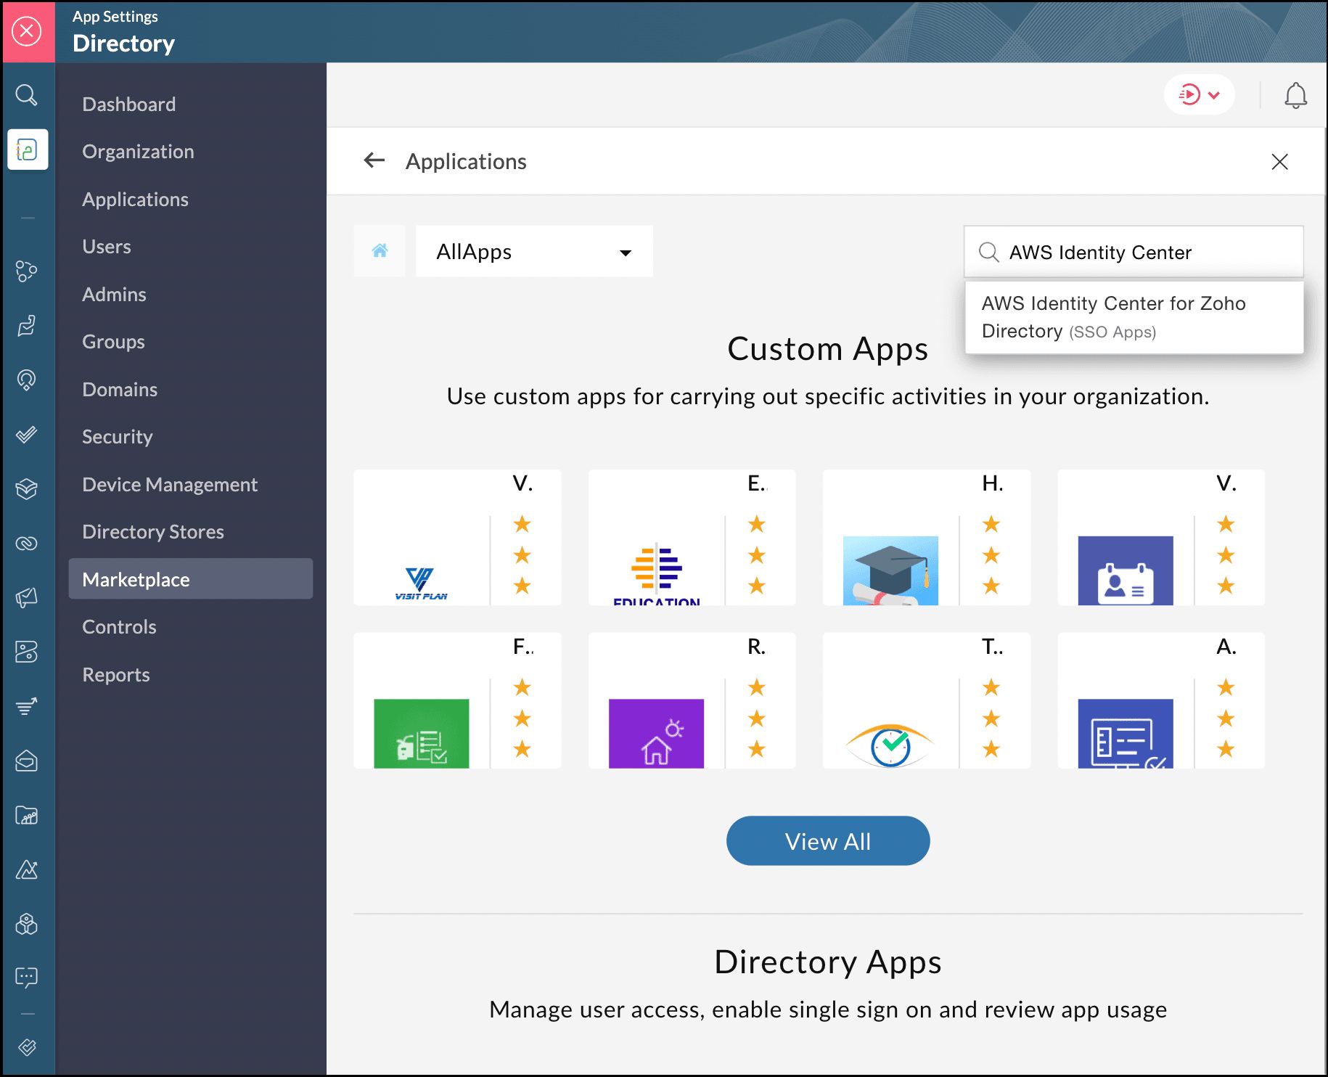
Task: Open the Users section
Action: click(x=107, y=247)
